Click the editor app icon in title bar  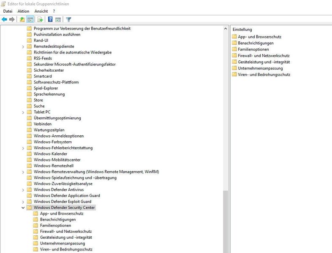coord(3,4)
